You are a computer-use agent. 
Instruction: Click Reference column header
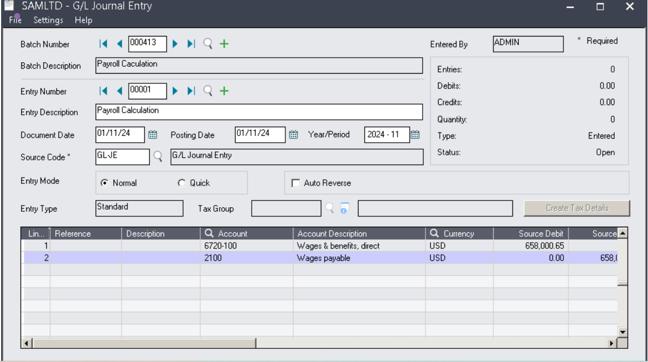[86, 233]
